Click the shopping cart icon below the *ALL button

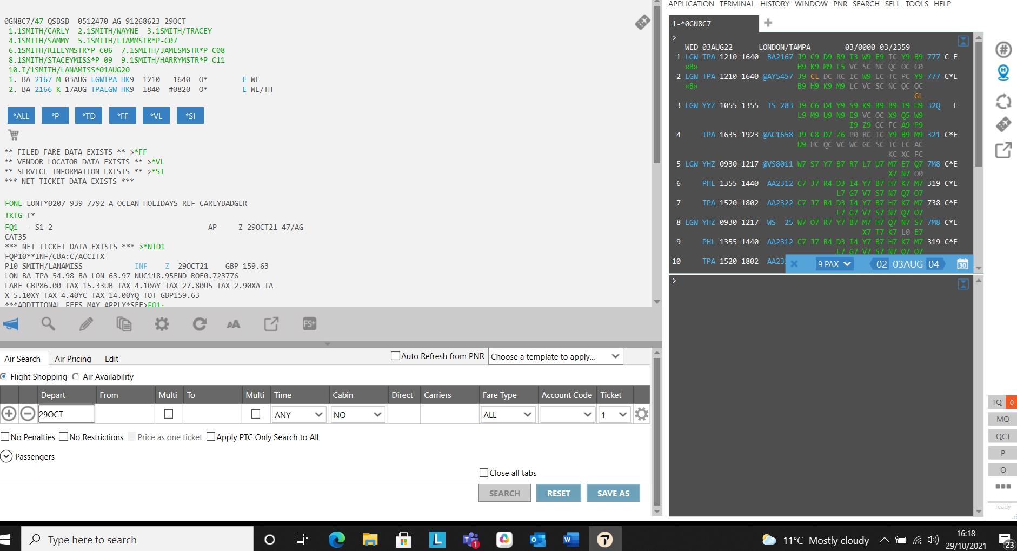click(14, 135)
